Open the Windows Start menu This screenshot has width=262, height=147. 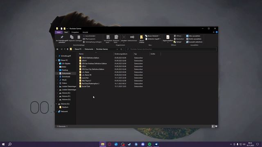3,144
